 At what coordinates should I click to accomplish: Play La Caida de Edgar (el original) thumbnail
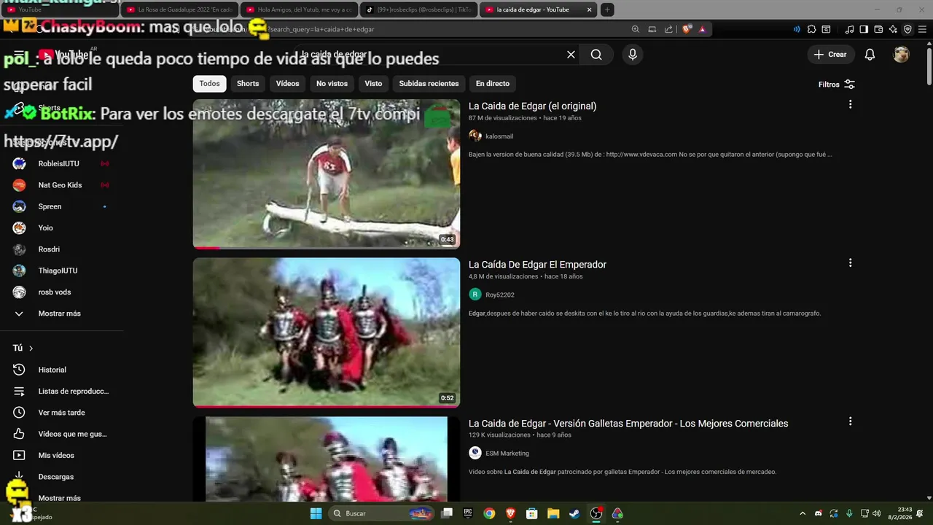(x=327, y=174)
